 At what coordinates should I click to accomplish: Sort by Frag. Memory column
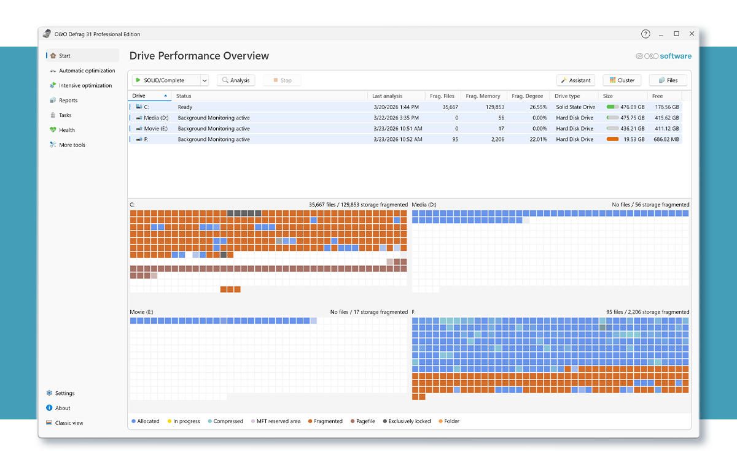pos(483,96)
